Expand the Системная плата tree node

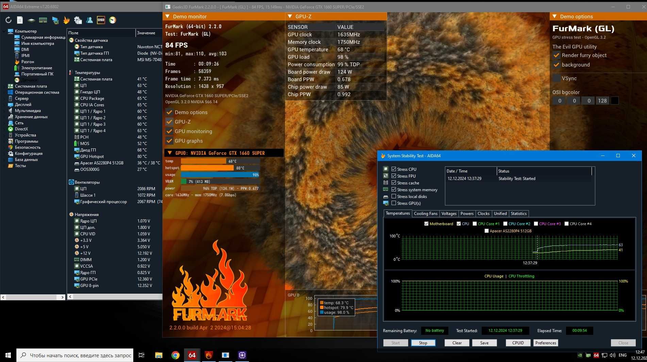[x=4, y=86]
